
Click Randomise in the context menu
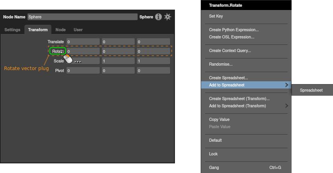[x=221, y=64]
